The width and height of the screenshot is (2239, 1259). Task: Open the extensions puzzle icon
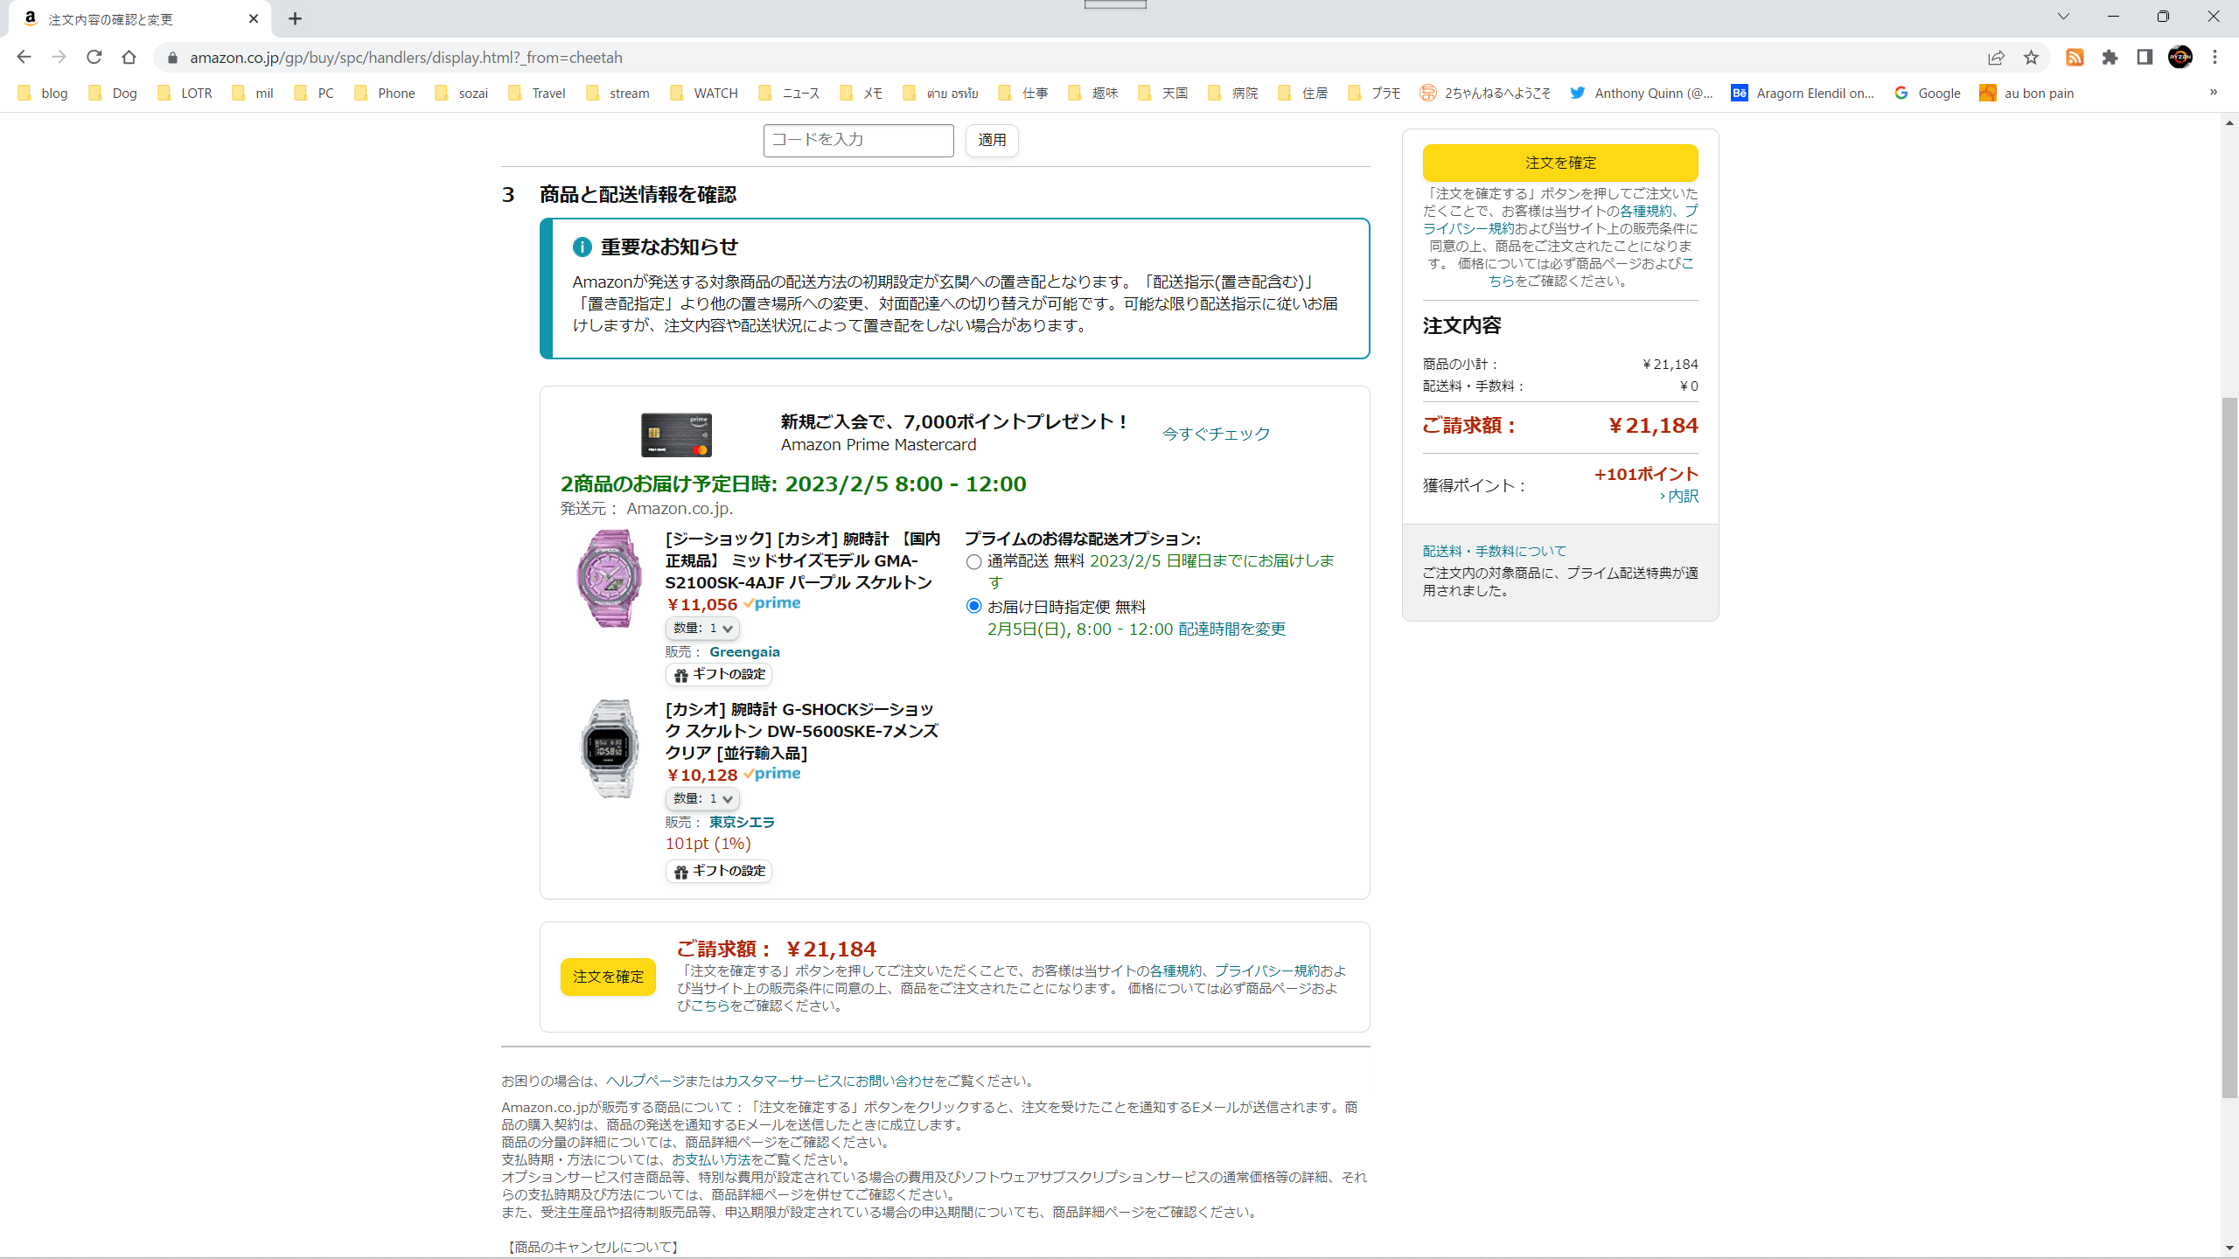(2110, 57)
